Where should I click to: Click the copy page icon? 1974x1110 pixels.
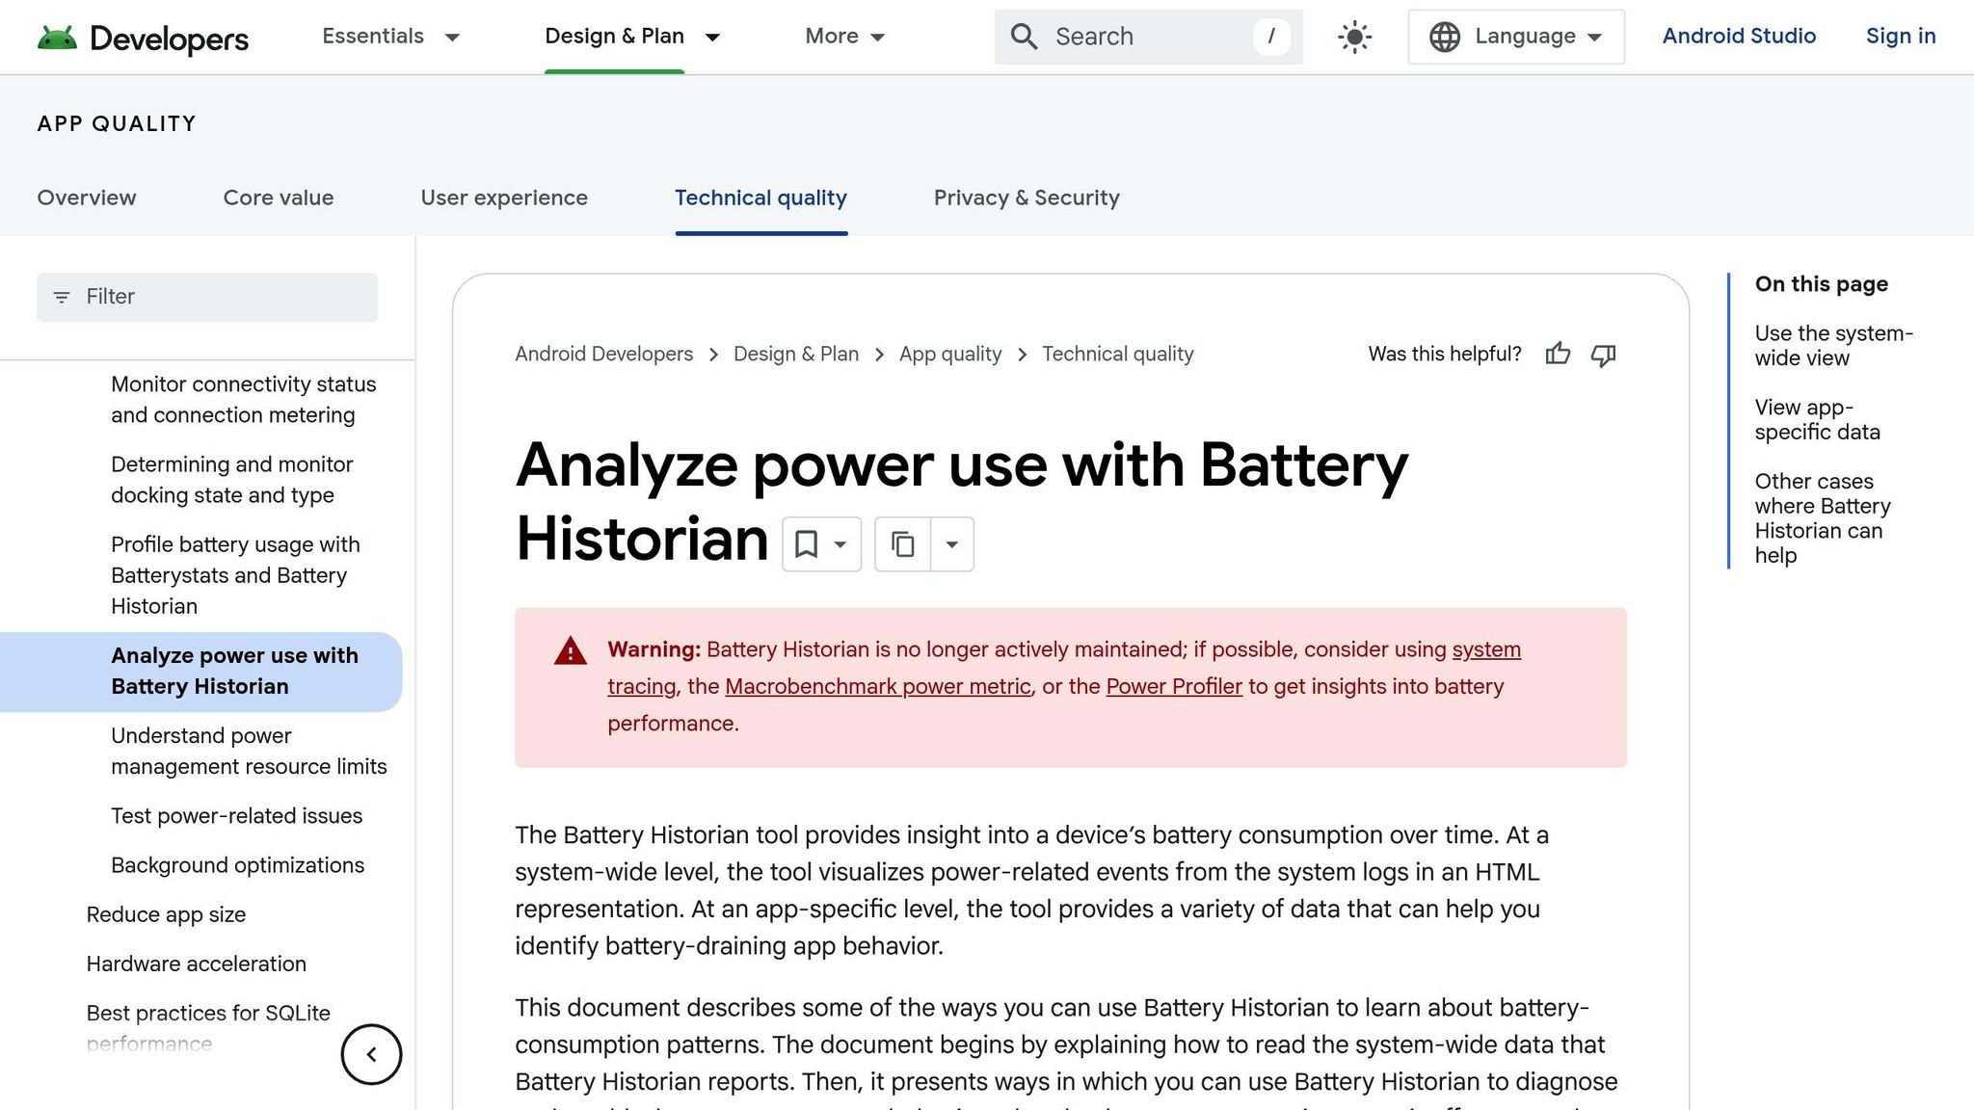click(902, 544)
